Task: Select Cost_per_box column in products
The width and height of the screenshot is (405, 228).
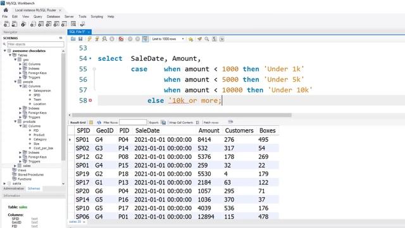Action: [x=43, y=148]
